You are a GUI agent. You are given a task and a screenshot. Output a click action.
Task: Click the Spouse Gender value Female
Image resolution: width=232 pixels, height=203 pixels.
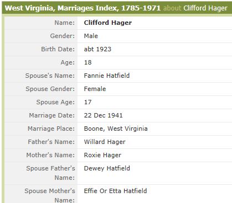95,89
